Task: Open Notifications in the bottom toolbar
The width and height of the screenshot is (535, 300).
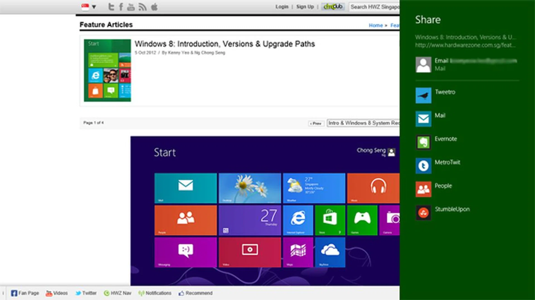Action: point(155,293)
